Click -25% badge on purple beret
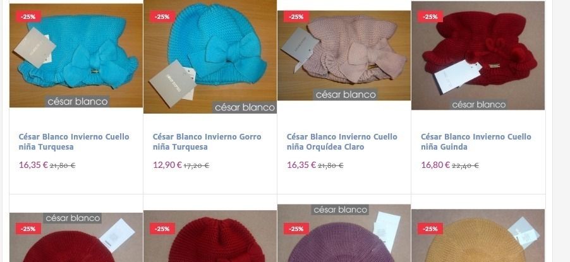This screenshot has width=570, height=262. (296, 229)
